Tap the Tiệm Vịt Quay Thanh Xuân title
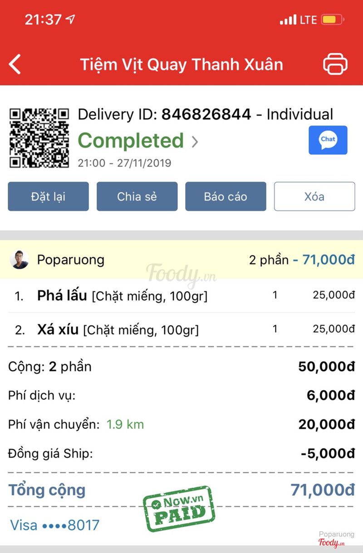The width and height of the screenshot is (363, 553). 181,64
